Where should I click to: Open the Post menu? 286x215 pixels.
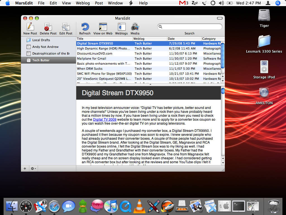click(x=99, y=3)
